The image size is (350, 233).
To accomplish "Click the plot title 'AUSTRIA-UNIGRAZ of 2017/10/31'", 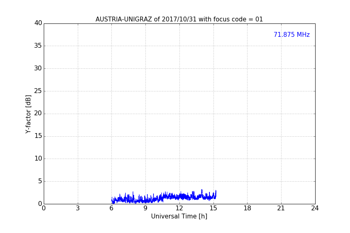I will coord(179,19).
